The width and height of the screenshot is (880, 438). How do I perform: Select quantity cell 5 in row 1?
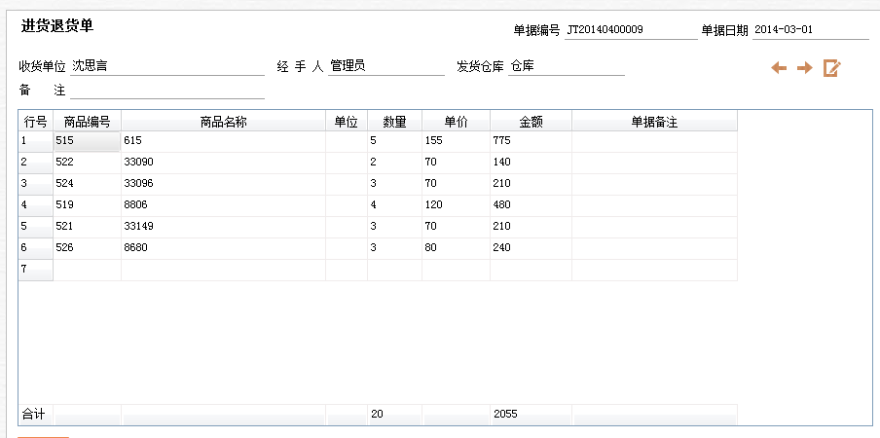pos(394,141)
